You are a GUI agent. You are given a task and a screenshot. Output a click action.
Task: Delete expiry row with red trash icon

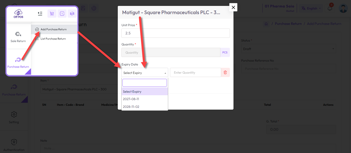click(225, 73)
